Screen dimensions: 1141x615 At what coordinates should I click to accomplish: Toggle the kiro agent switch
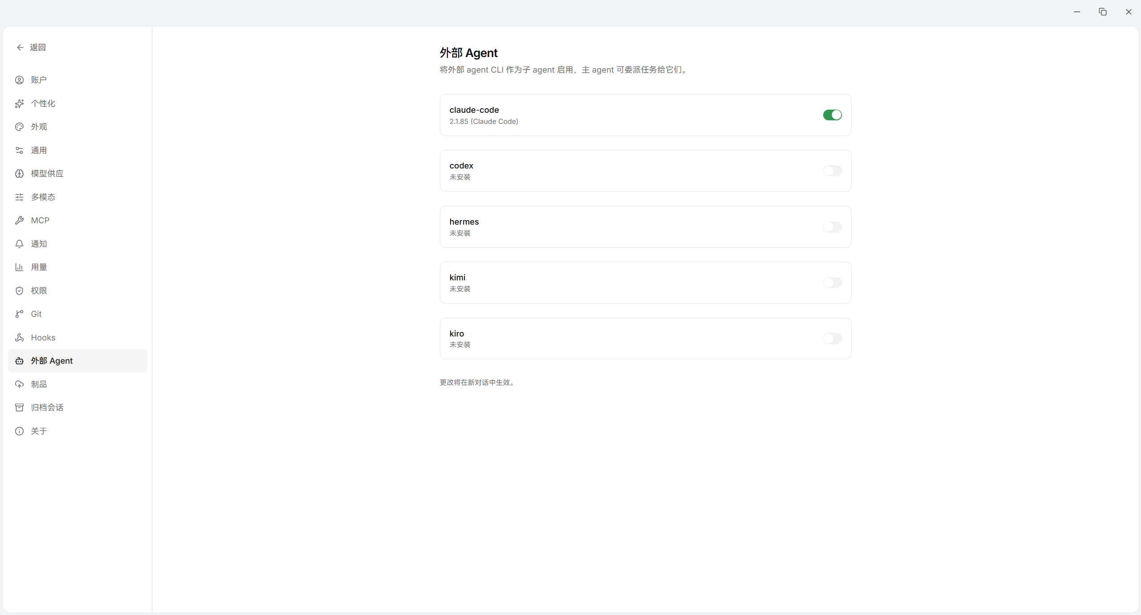tap(832, 339)
